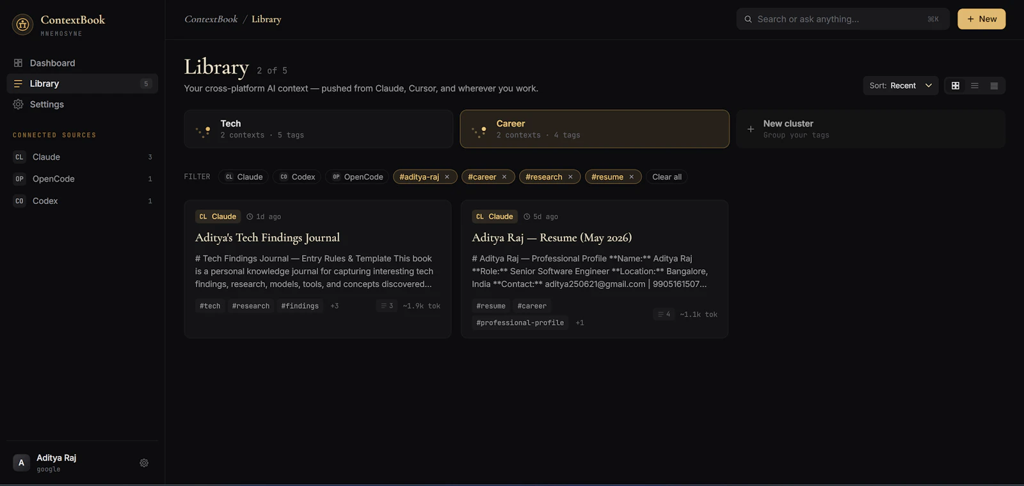Select the Tech cluster card

(x=319, y=129)
